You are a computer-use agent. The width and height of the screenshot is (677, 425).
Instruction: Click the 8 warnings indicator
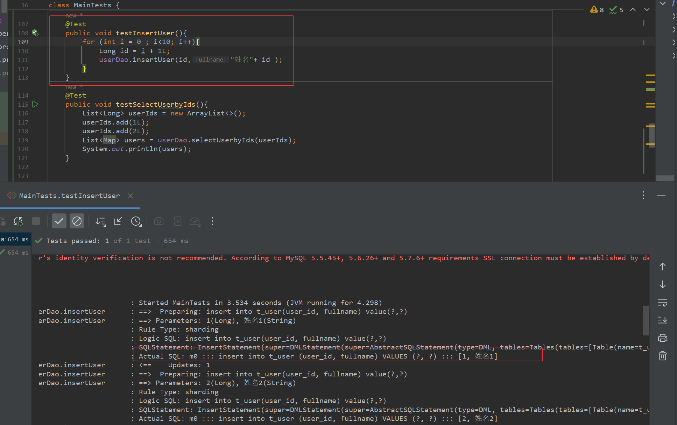pyautogui.click(x=597, y=10)
